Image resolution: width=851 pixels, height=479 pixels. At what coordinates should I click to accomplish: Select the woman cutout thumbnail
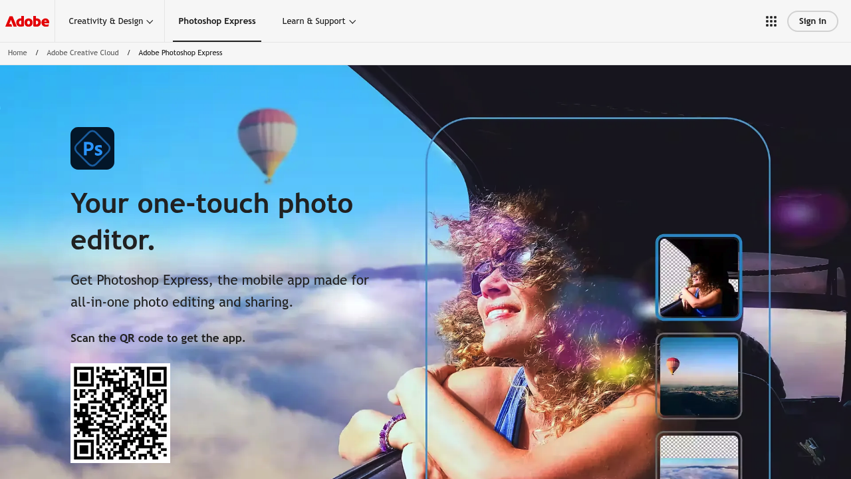[699, 277]
